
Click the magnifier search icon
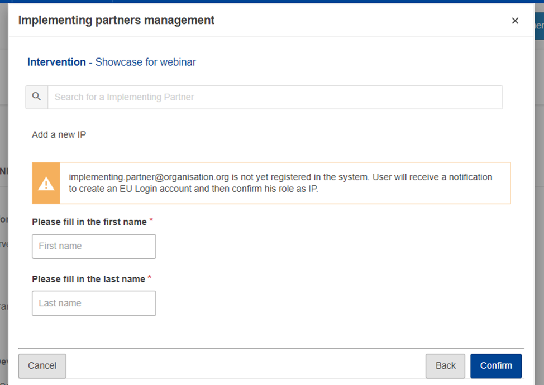pos(36,97)
